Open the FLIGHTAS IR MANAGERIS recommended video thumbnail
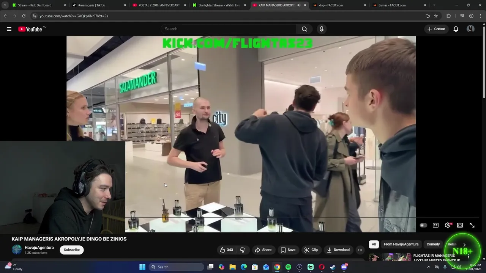 [x=390, y=257]
